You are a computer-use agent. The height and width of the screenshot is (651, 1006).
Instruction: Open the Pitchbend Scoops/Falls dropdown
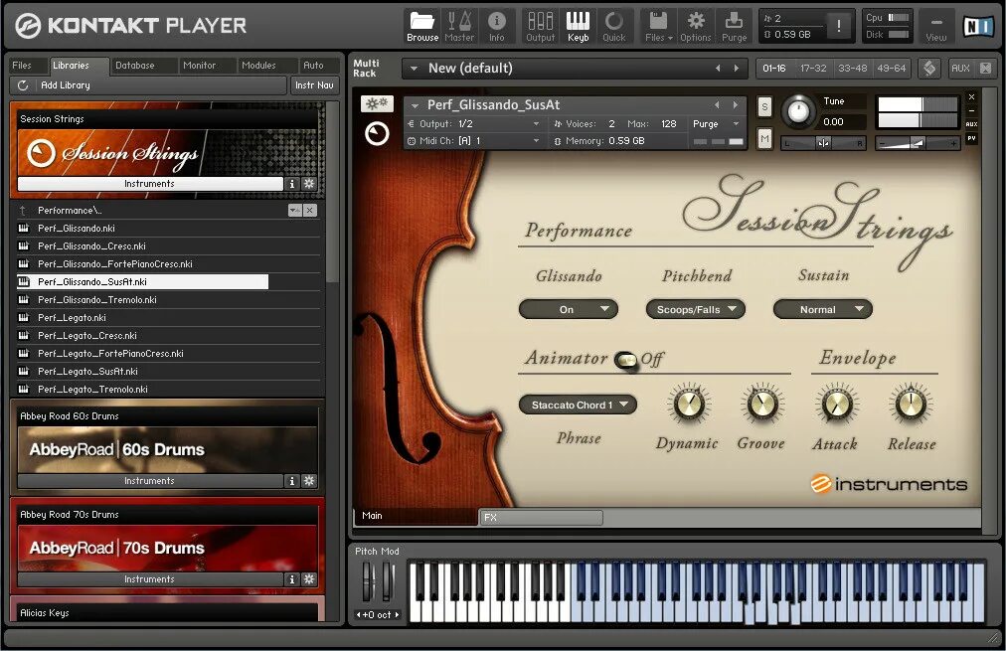click(696, 309)
